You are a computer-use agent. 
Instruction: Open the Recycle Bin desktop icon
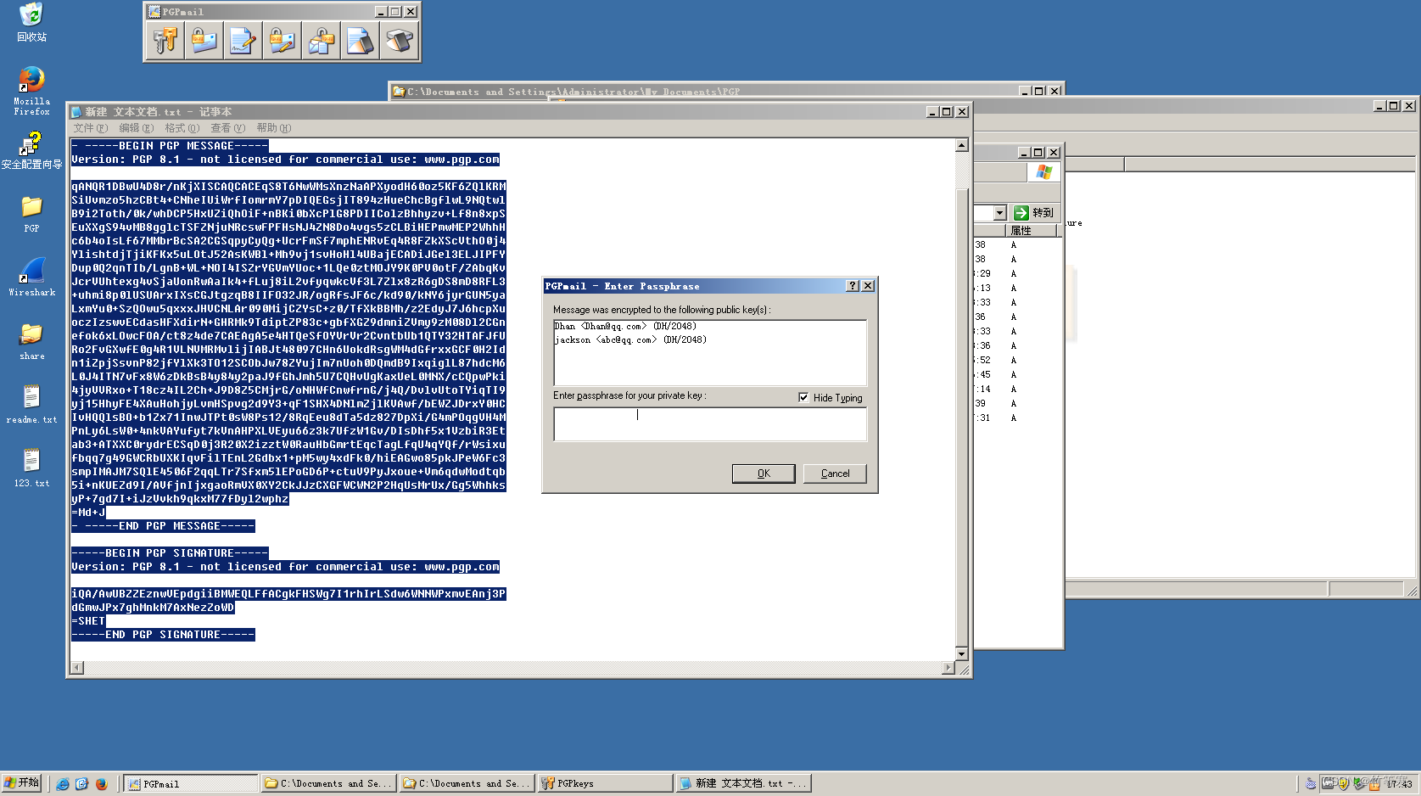[x=31, y=22]
